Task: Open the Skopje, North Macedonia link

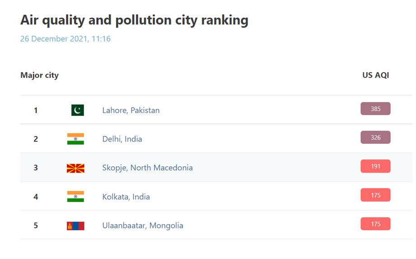Action: coord(147,168)
